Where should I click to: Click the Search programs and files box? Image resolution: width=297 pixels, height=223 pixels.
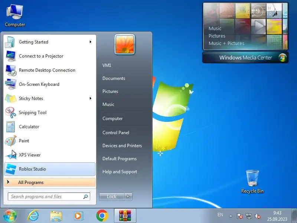tap(49, 197)
